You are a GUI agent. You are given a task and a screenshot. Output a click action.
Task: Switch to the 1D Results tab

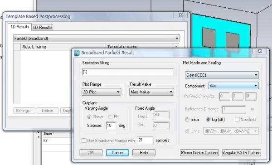click(x=20, y=27)
